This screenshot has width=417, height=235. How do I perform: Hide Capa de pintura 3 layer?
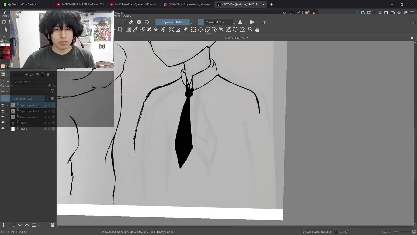[3, 105]
